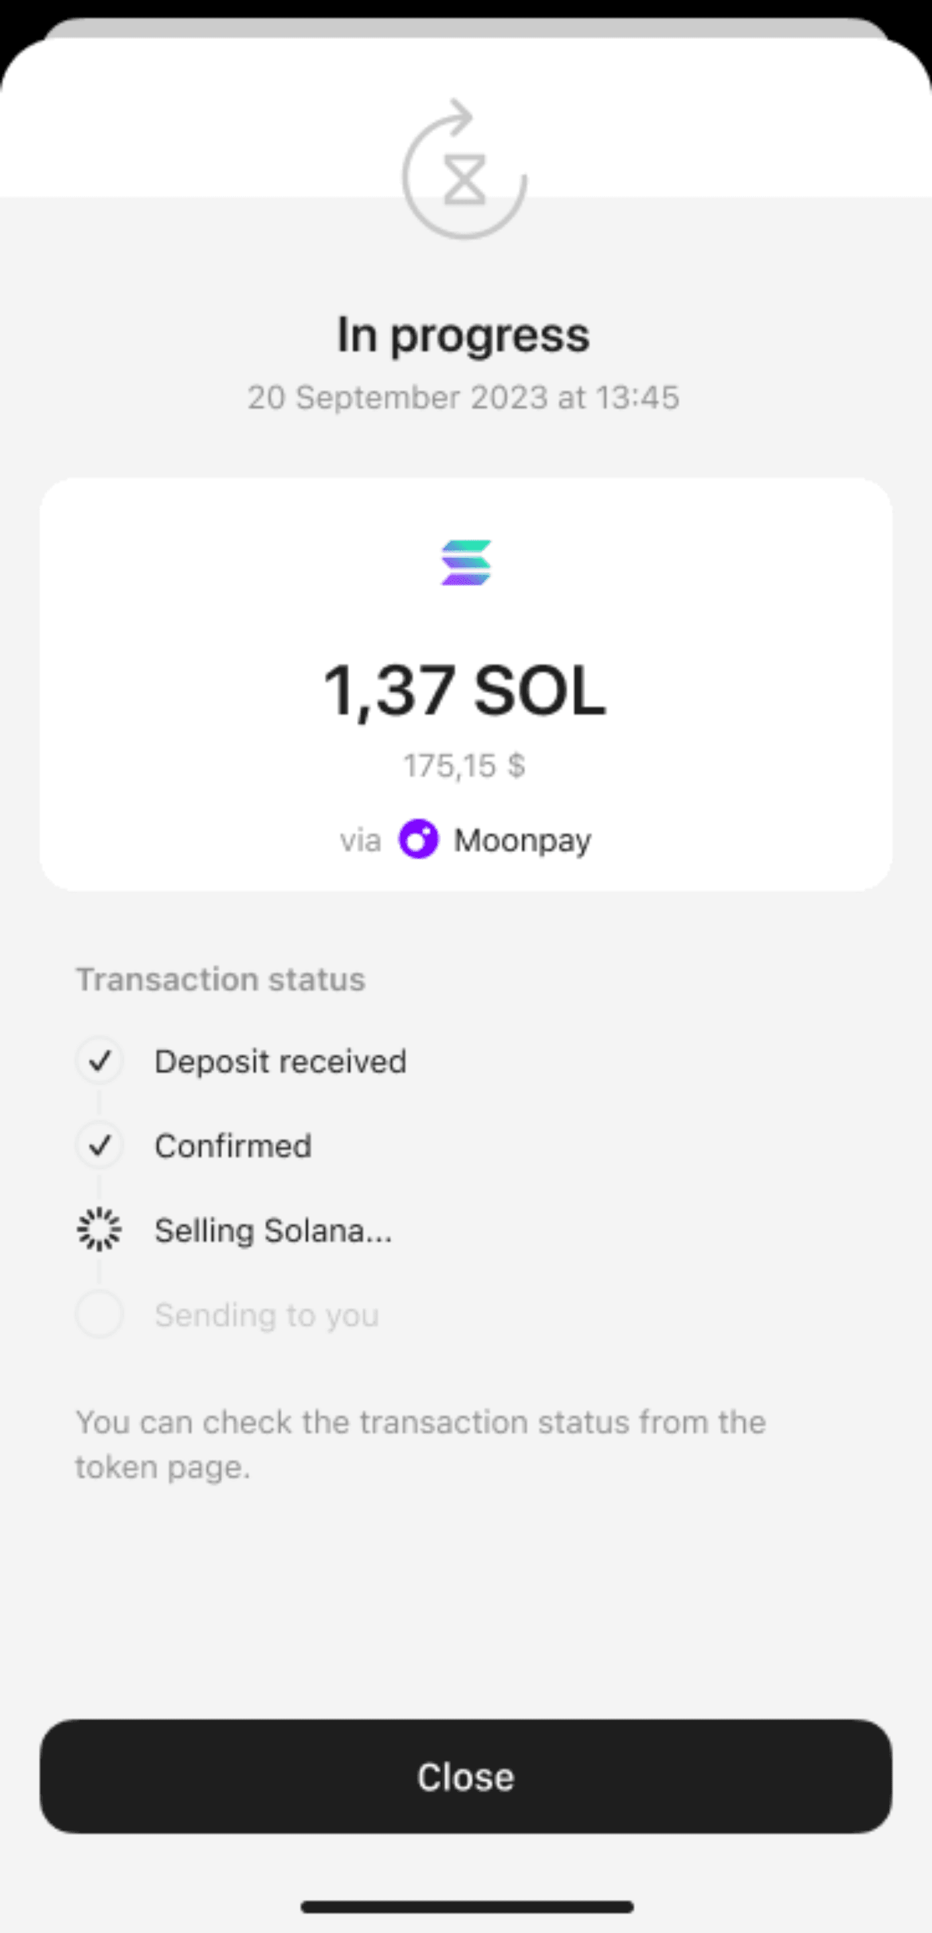The width and height of the screenshot is (932, 1933).
Task: Tap the 20 September 2023 timestamp
Action: (x=464, y=397)
